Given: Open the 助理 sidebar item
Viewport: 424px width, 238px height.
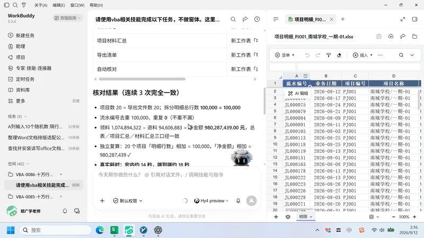Looking at the screenshot, I should [17, 47].
